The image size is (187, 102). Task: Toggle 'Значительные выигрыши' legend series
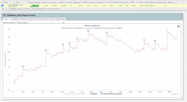point(111,94)
